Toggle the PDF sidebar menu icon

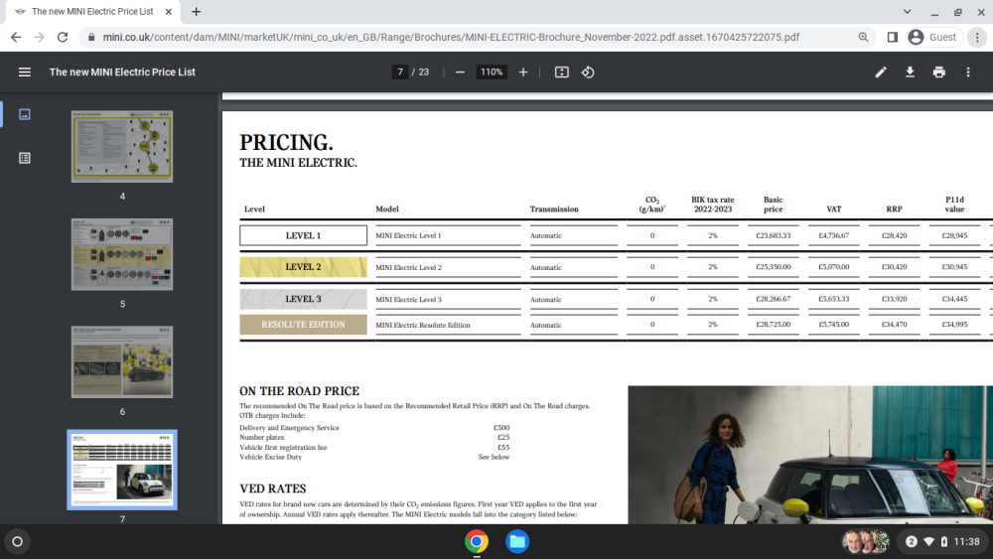(x=25, y=72)
